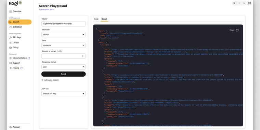Click the Search magnifier icon in sidebar
The width and height of the screenshot is (260, 130).
[11, 22]
